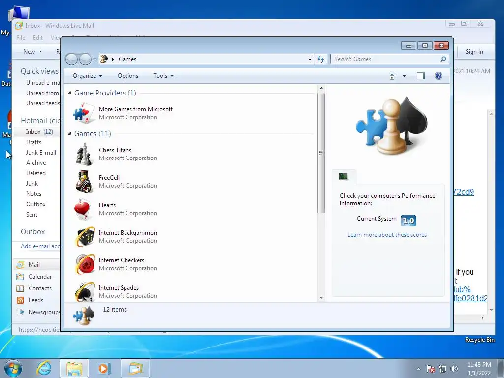Click in the Search Games input field
This screenshot has width=504, height=378.
[x=385, y=59]
